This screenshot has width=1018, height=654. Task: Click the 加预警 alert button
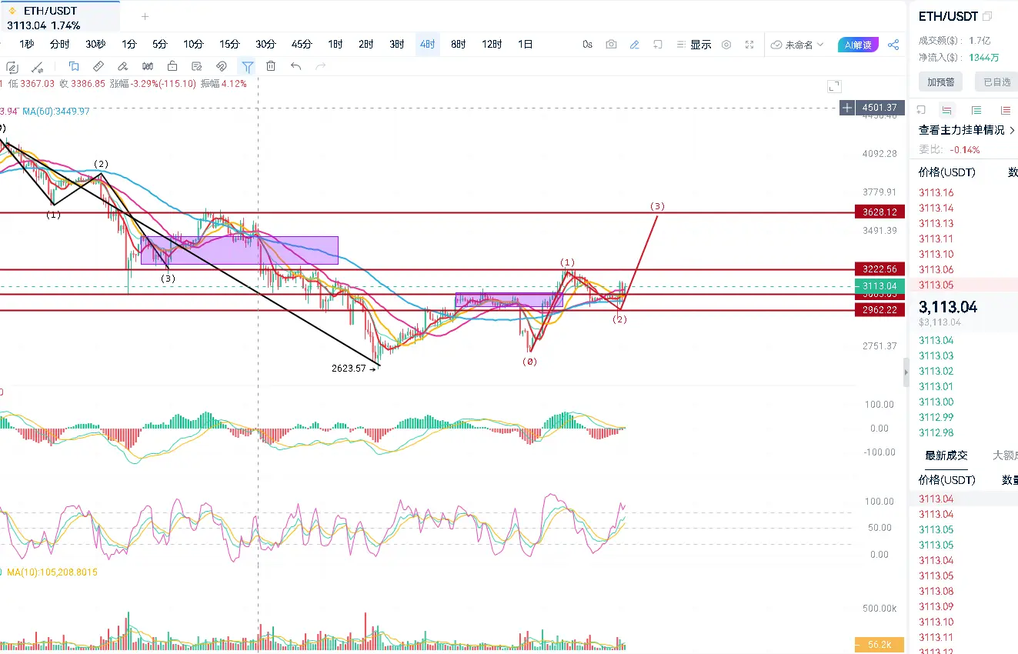(940, 82)
